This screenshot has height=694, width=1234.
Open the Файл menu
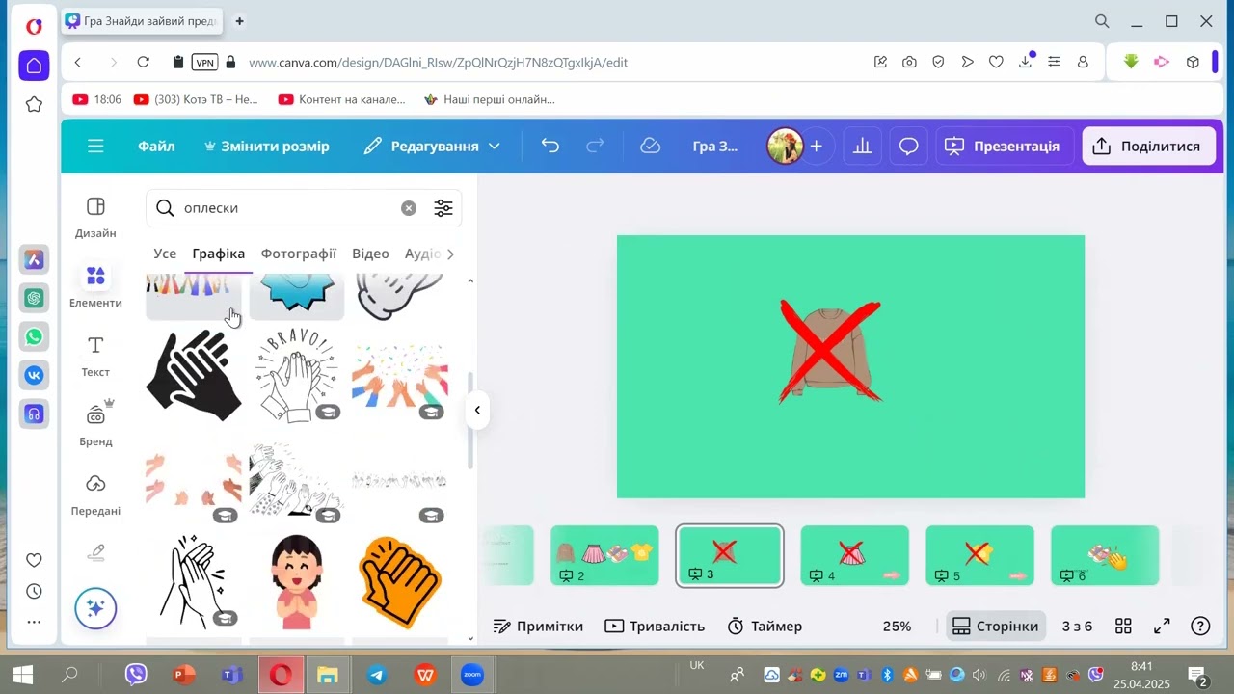(x=156, y=147)
